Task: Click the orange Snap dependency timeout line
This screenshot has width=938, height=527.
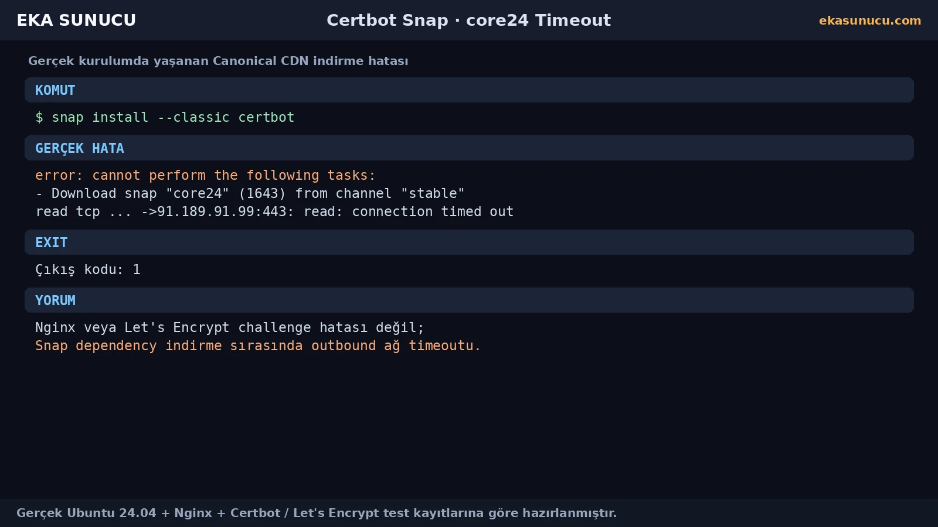Action: (x=258, y=345)
